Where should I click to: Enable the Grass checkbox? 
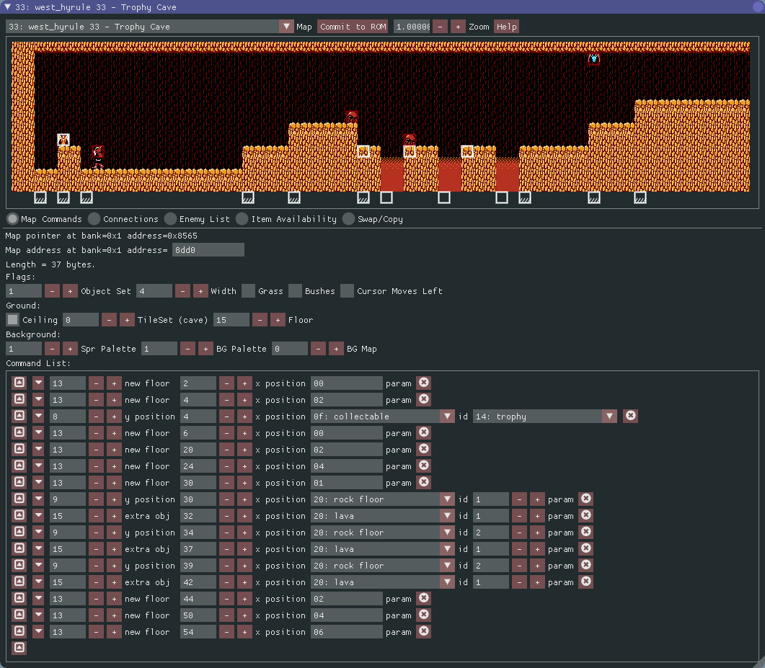click(248, 291)
